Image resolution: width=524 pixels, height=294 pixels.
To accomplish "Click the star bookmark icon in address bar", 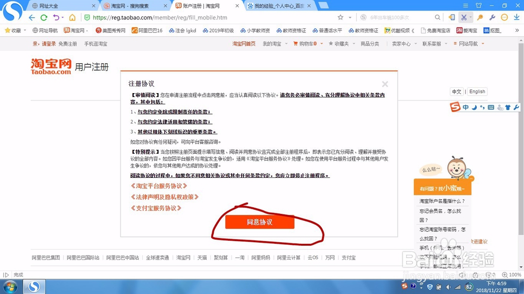I will [x=341, y=17].
